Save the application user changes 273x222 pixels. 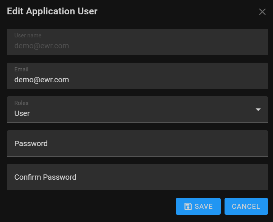(x=198, y=207)
